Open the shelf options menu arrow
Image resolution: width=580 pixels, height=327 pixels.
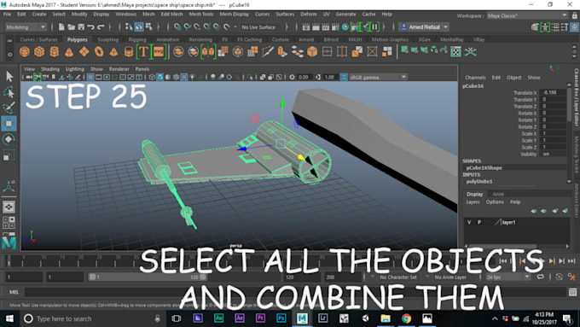click(9, 54)
